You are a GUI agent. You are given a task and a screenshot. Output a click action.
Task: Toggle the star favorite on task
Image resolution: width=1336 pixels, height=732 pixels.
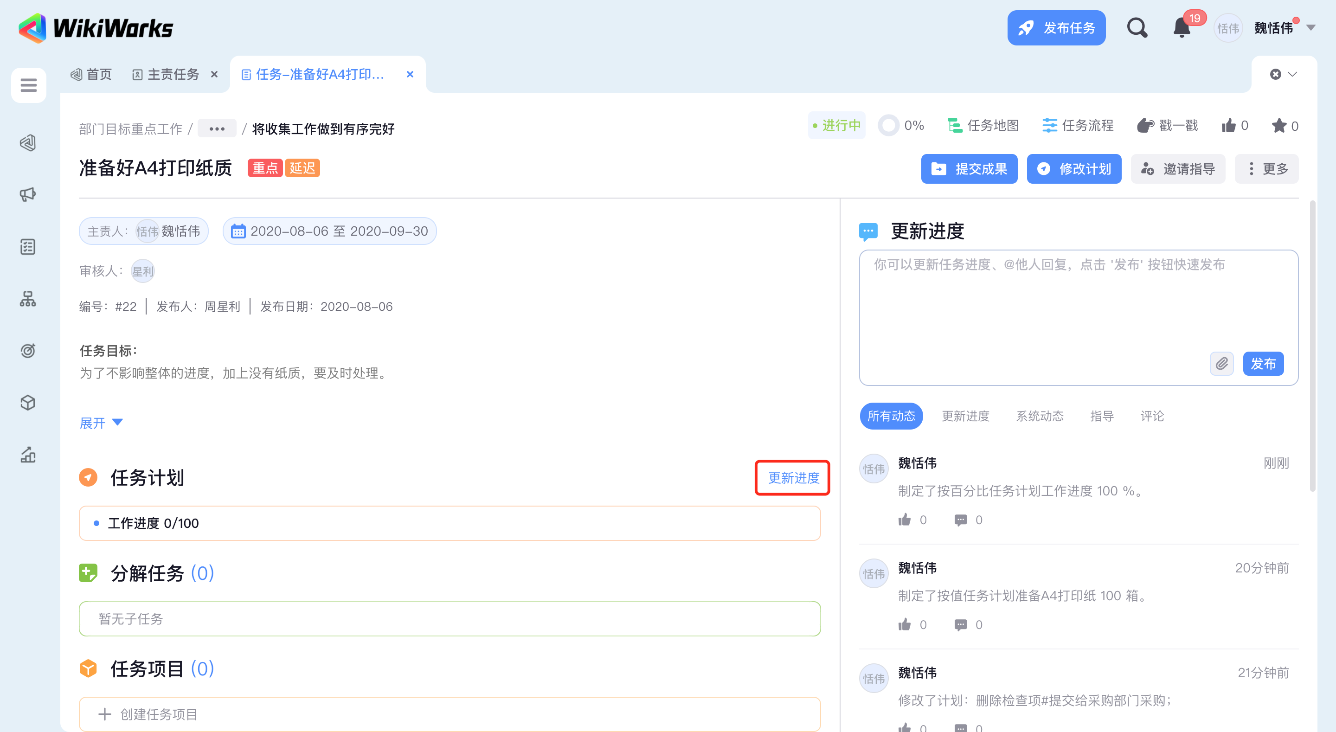pyautogui.click(x=1279, y=126)
